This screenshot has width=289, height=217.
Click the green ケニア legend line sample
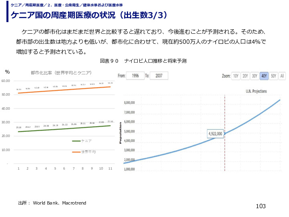click(76, 141)
